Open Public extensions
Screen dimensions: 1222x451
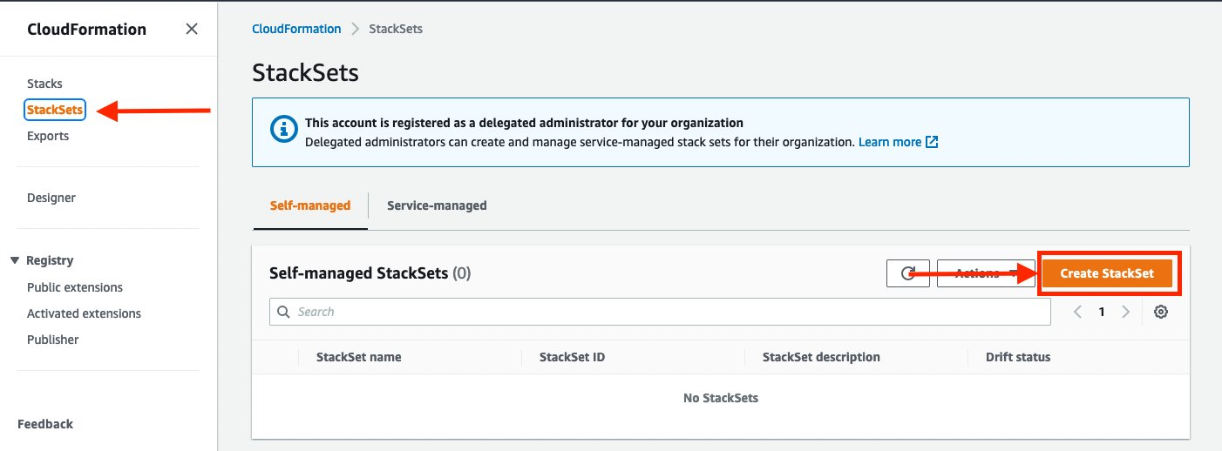75,287
